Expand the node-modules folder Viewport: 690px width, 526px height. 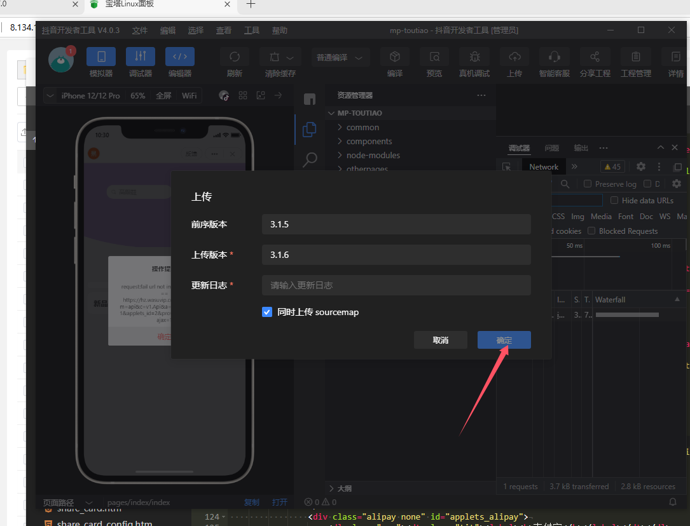[369, 155]
